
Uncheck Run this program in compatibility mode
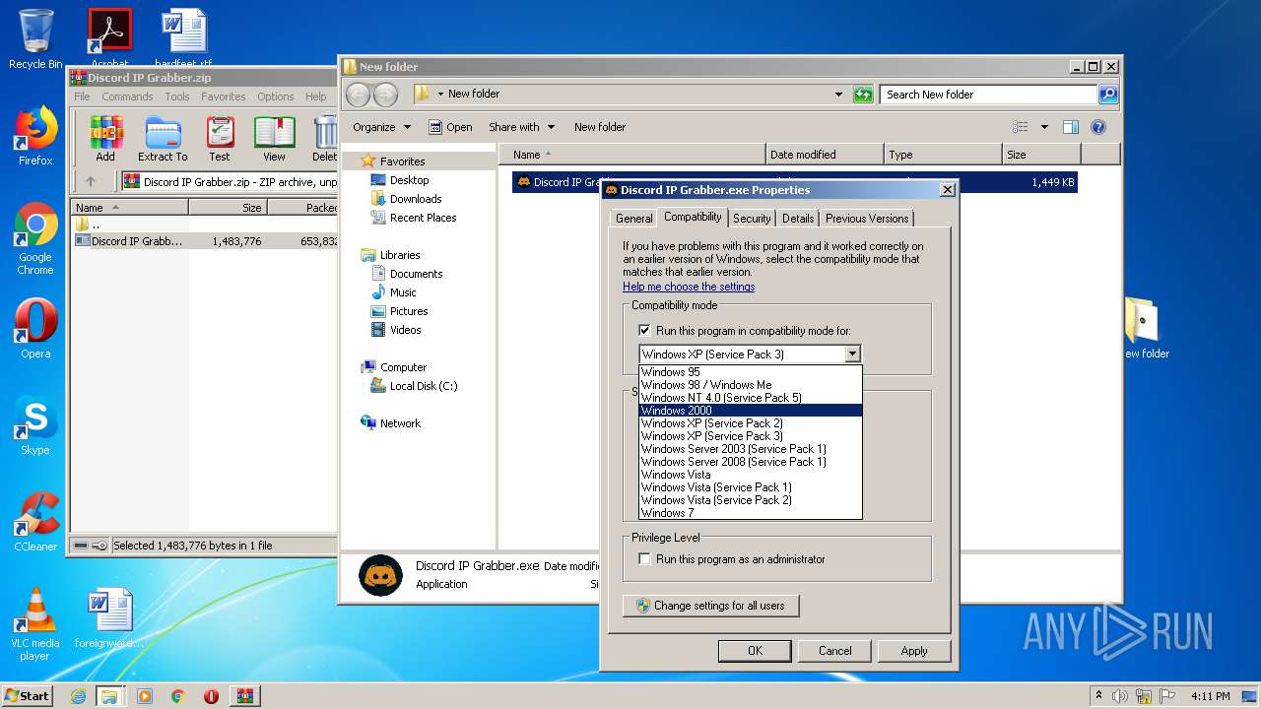tap(644, 331)
